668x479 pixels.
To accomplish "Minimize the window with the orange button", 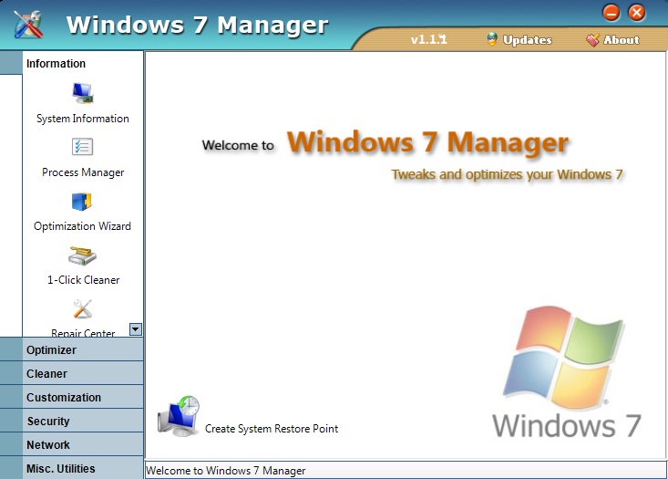I will point(611,13).
